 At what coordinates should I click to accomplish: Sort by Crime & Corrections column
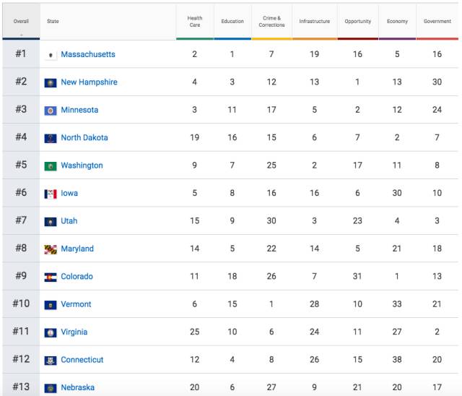click(x=271, y=21)
